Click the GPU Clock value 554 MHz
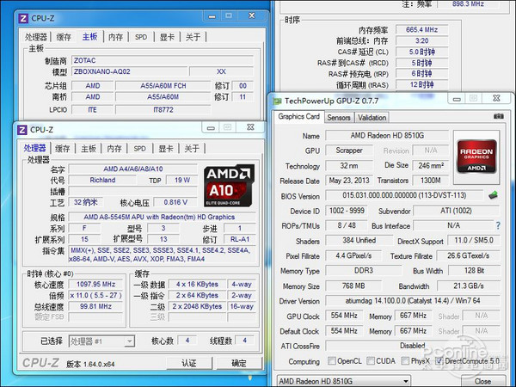516x387 pixels. tap(344, 316)
